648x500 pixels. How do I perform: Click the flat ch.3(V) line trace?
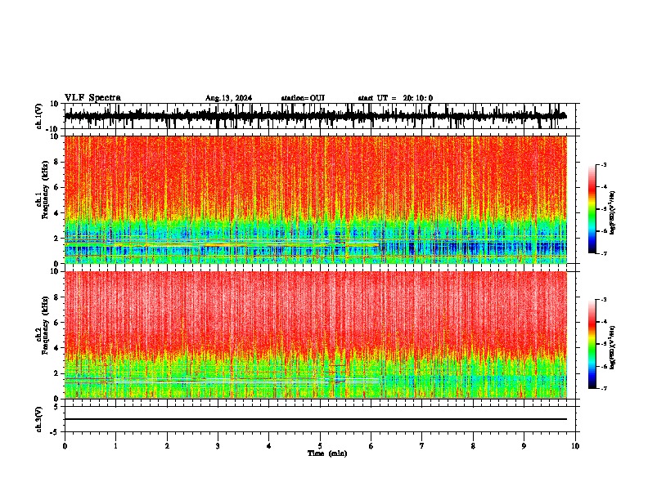tap(315, 419)
